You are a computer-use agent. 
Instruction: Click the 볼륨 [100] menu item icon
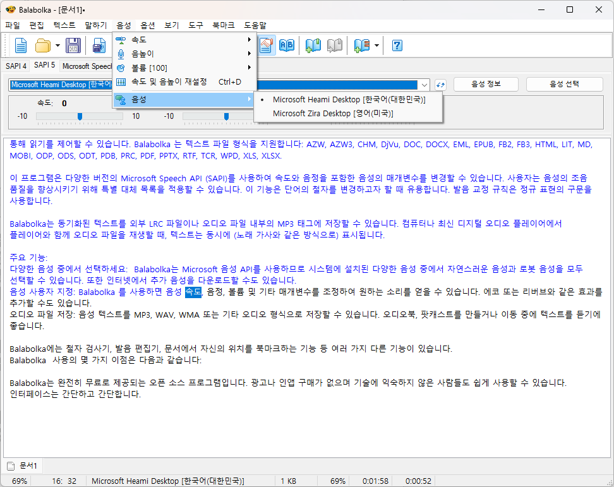[x=121, y=68]
